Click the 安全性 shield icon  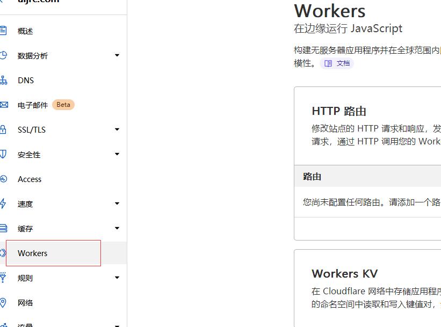(3, 154)
